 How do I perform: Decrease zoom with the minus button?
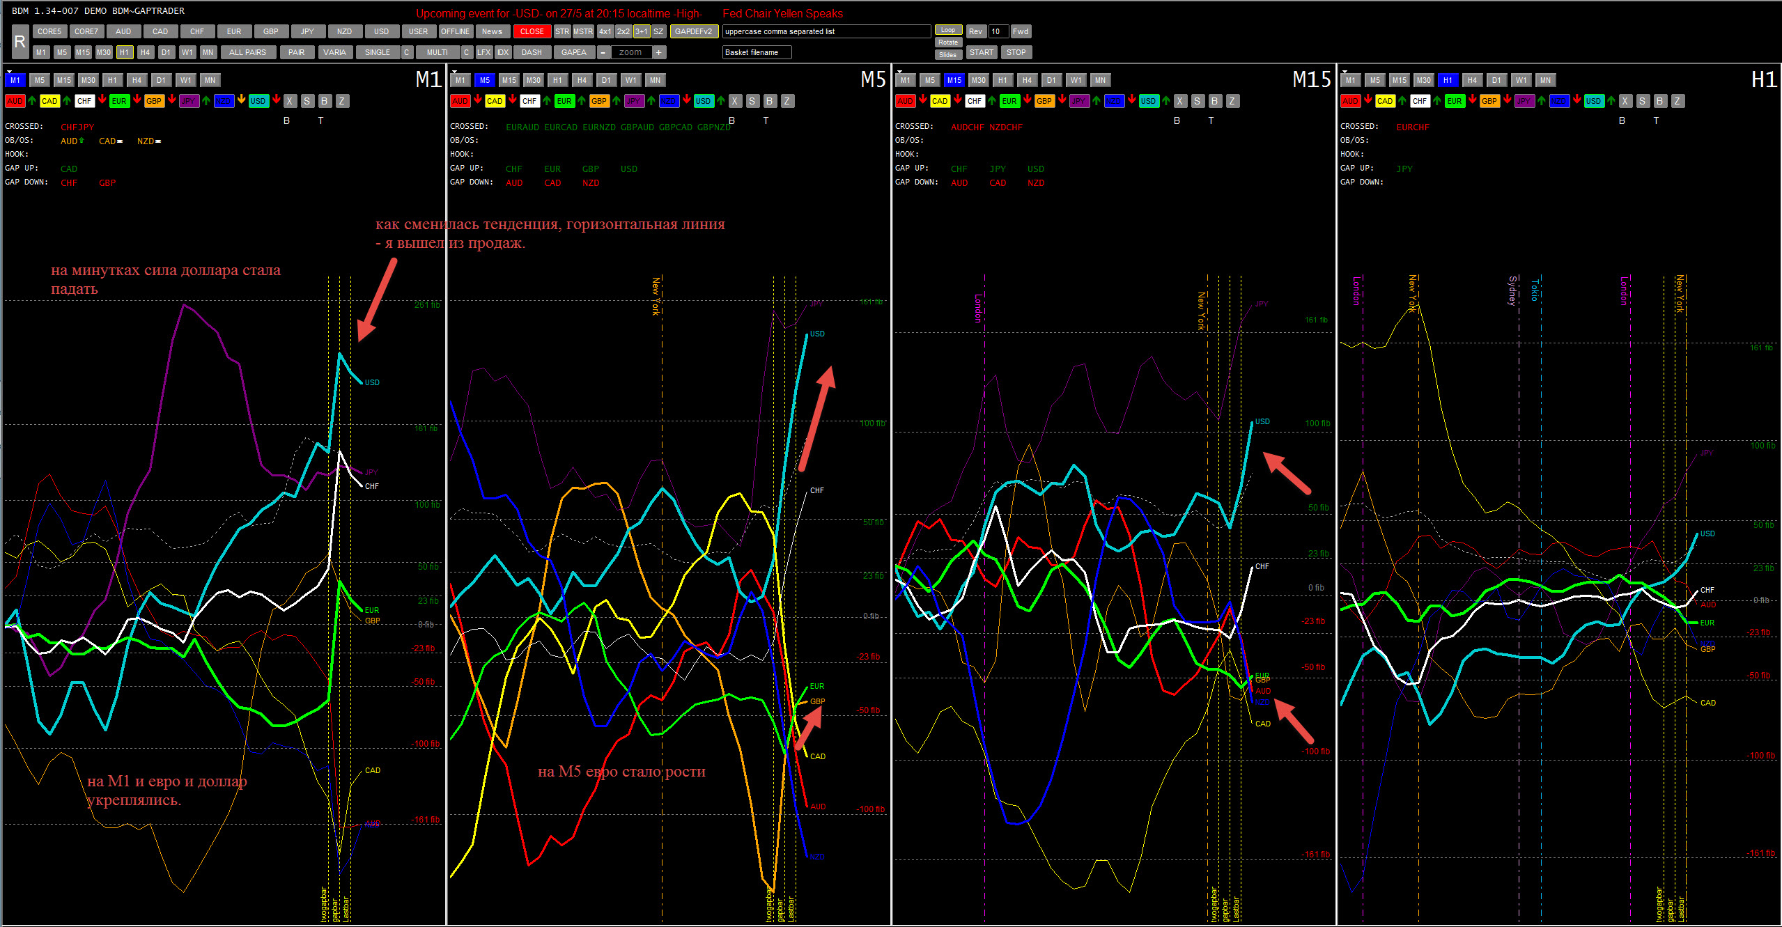pos(603,52)
